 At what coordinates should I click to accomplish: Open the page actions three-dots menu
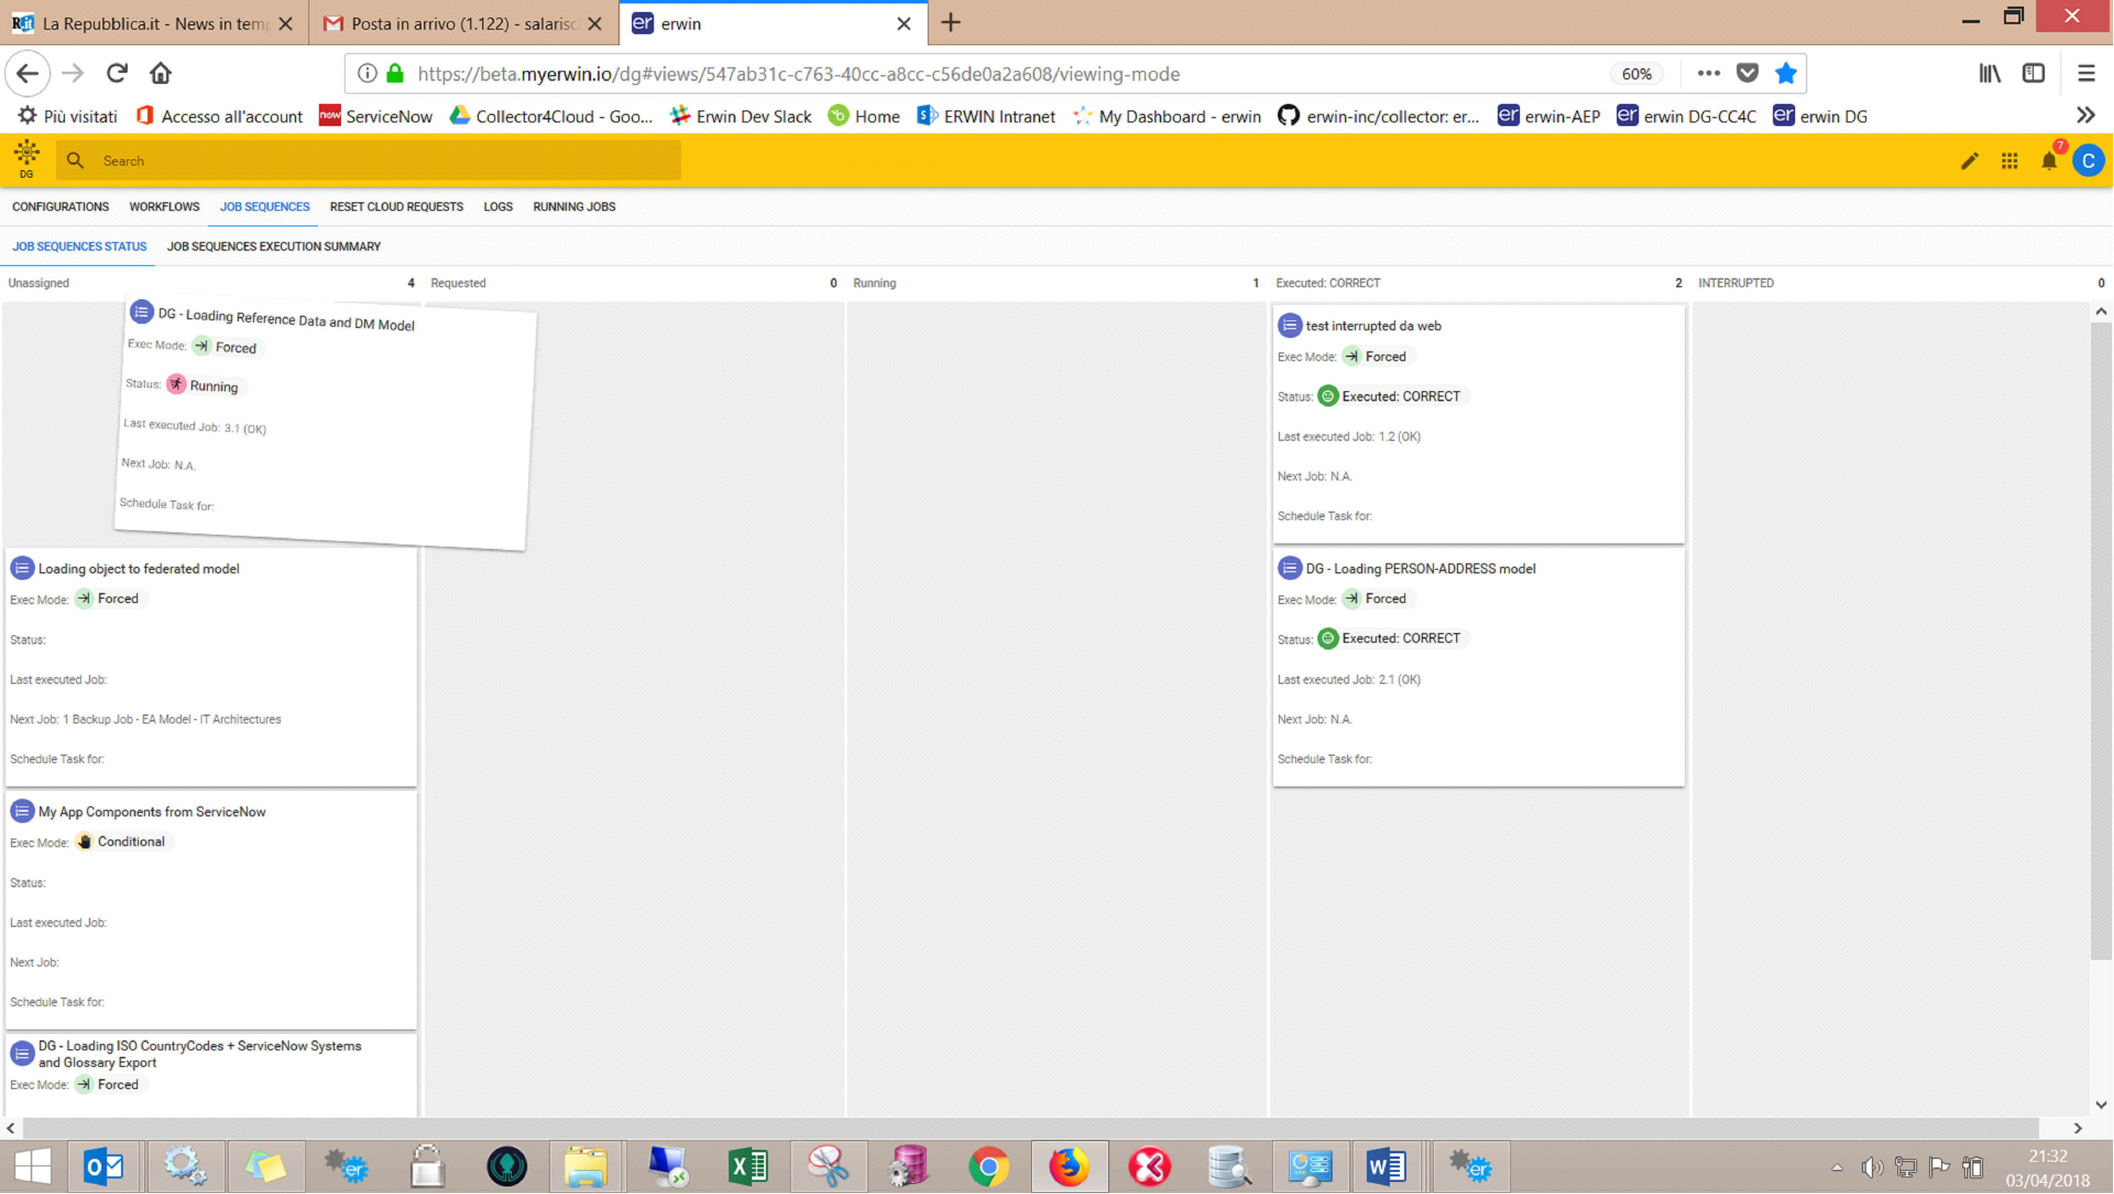1709,74
